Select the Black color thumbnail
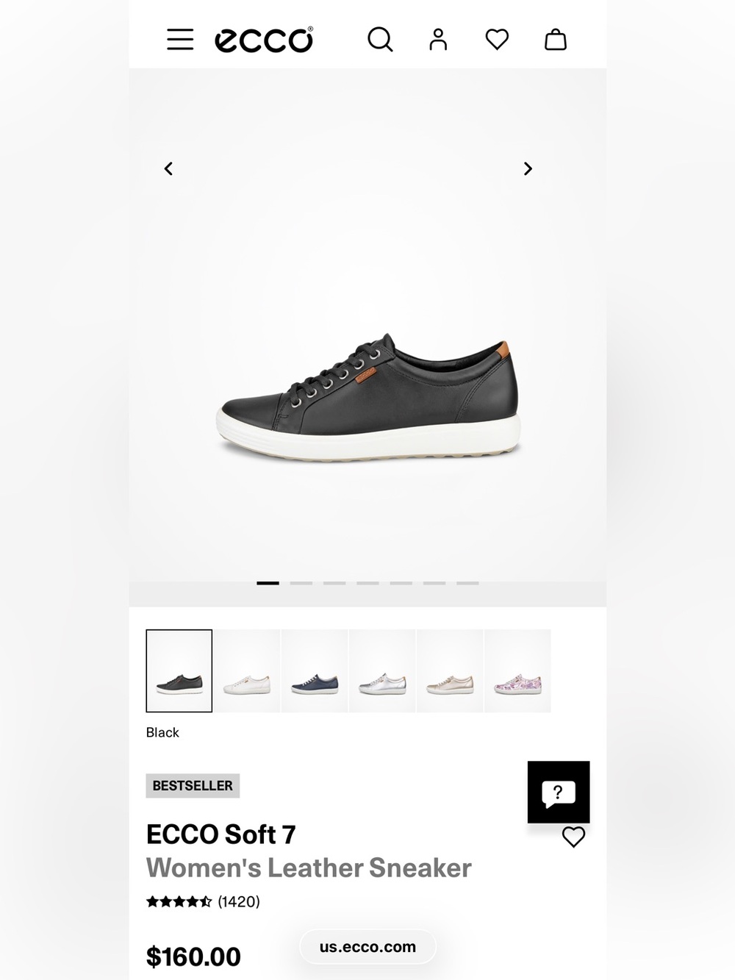 [179, 670]
